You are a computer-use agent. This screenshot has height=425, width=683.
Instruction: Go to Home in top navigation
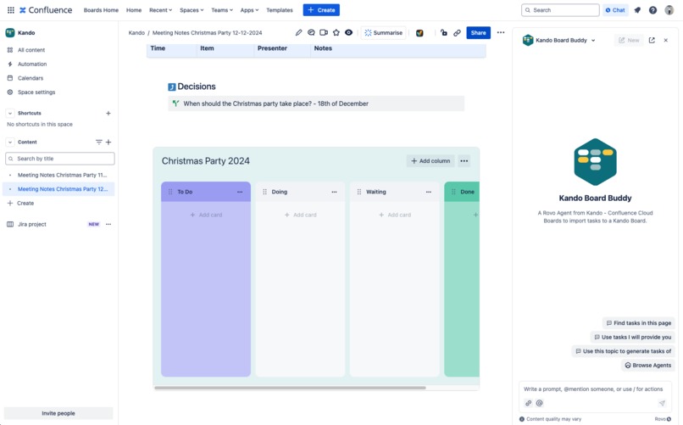click(x=134, y=10)
